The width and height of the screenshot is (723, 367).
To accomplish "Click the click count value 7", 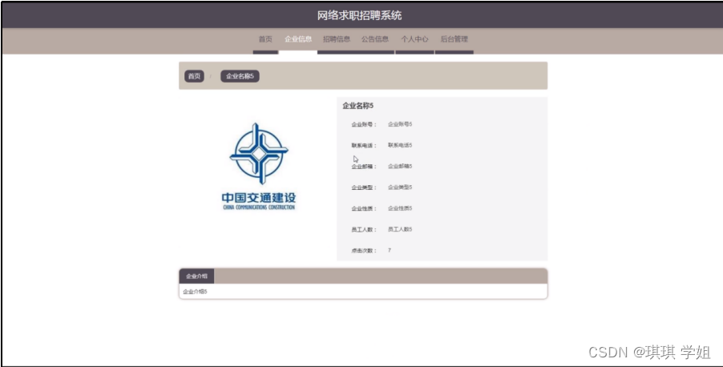I will tap(390, 250).
